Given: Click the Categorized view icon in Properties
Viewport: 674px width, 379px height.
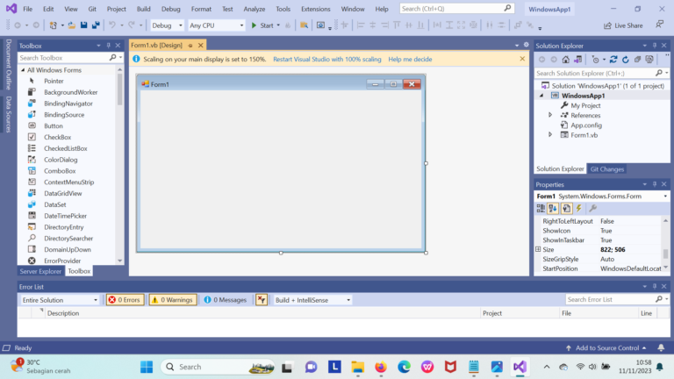Looking at the screenshot, I should click(541, 209).
